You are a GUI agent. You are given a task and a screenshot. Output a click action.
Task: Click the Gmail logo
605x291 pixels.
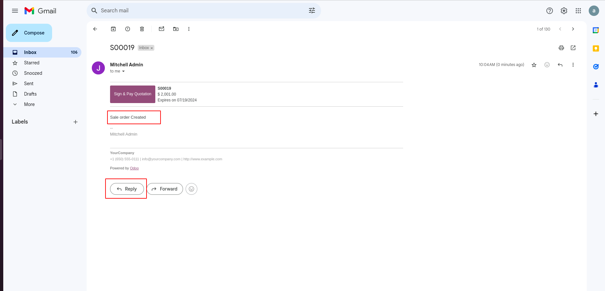[40, 11]
